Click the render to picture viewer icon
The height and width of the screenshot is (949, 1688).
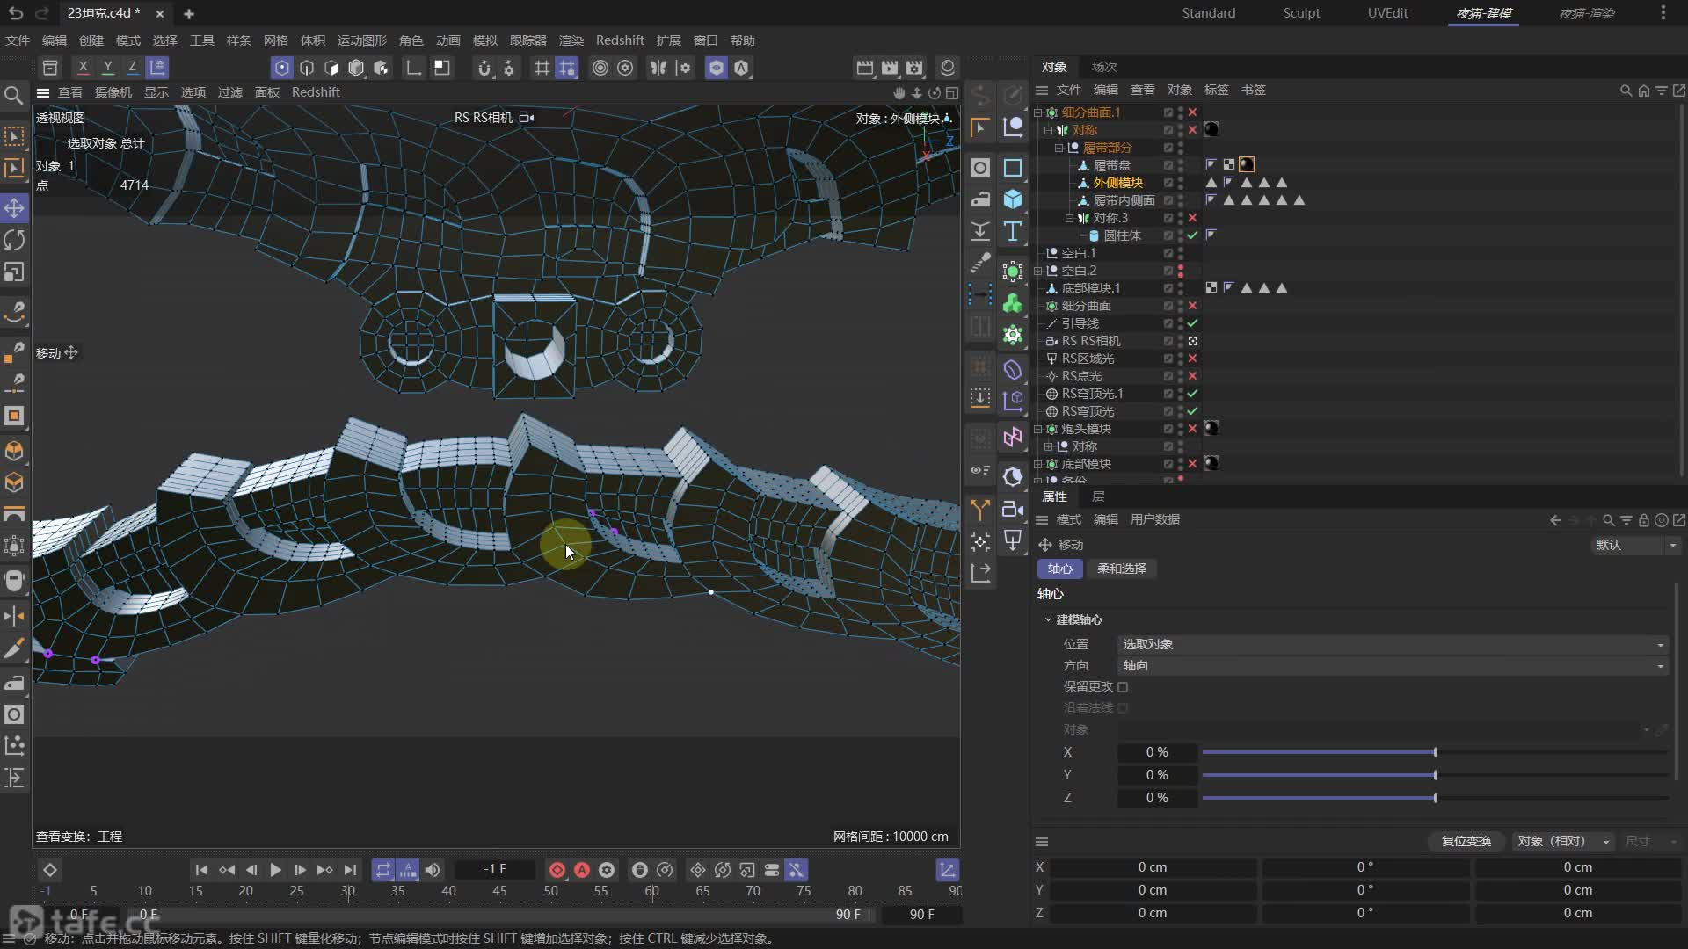890,68
